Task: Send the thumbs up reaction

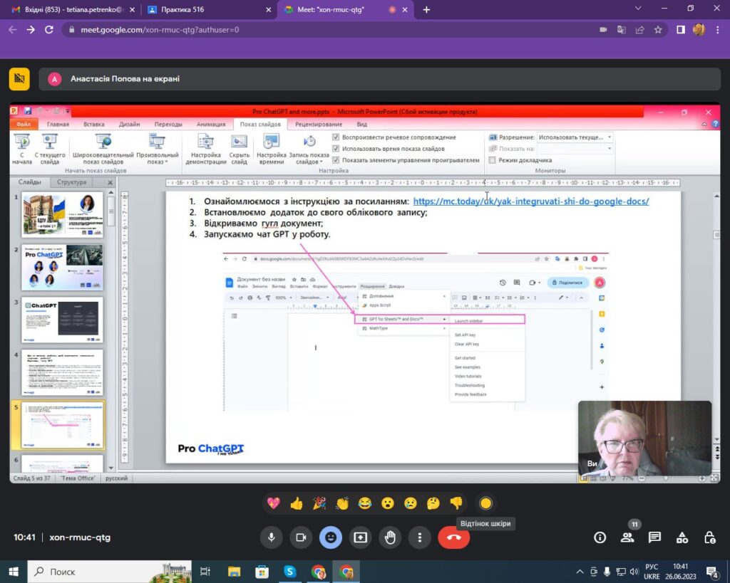Action: 297,503
